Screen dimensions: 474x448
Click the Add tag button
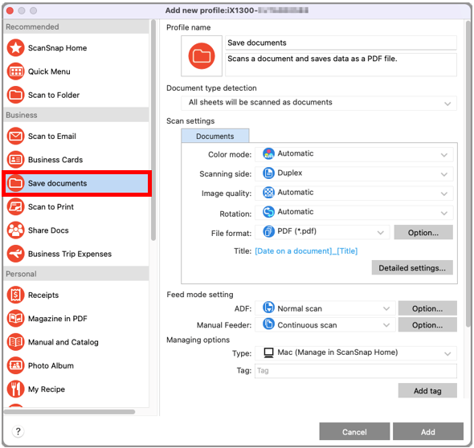point(427,391)
